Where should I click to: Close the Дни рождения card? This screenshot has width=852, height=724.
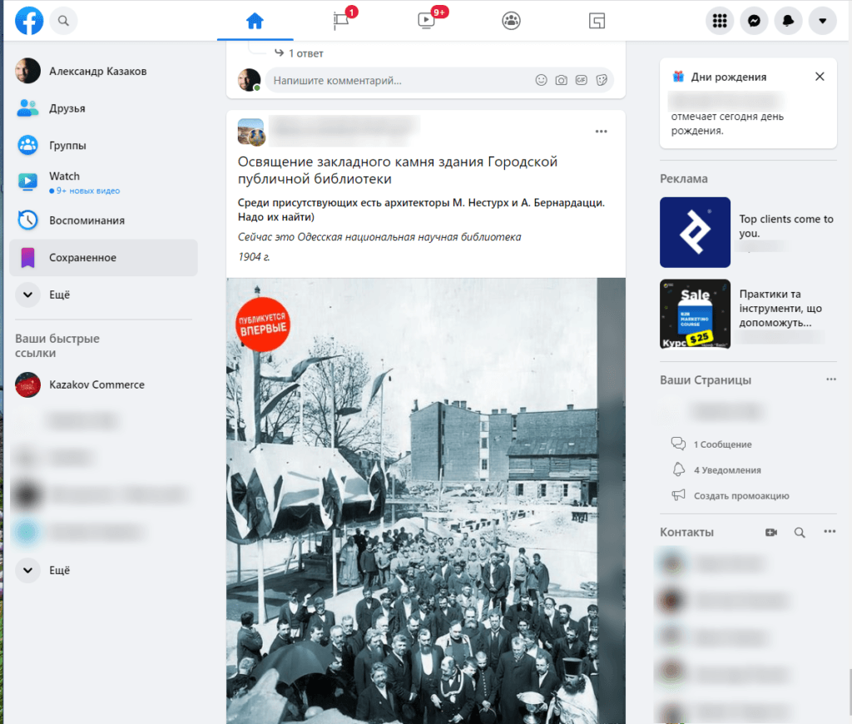pyautogui.click(x=820, y=77)
